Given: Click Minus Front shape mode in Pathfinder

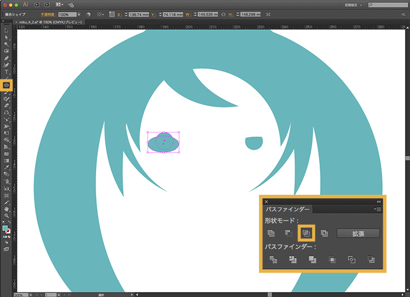Looking at the screenshot, I should [288, 233].
